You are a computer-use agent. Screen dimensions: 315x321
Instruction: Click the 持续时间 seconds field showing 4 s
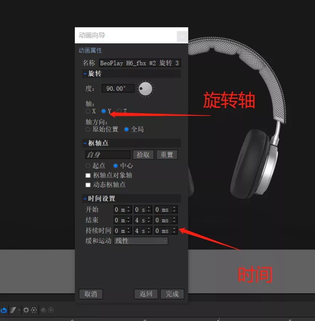143,231
